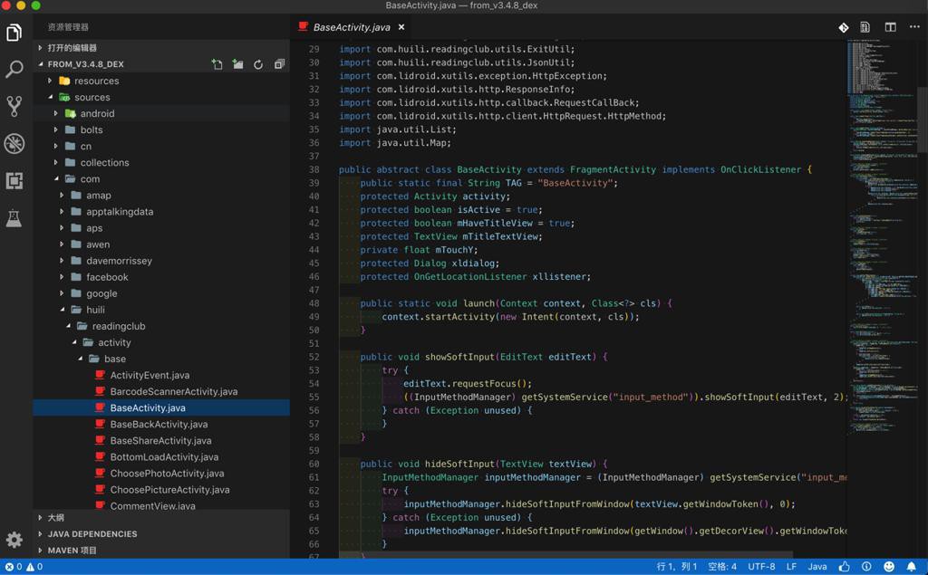Viewport: 928px width, 575px height.
Task: Show warnings count in status bar
Action: pyautogui.click(x=34, y=567)
